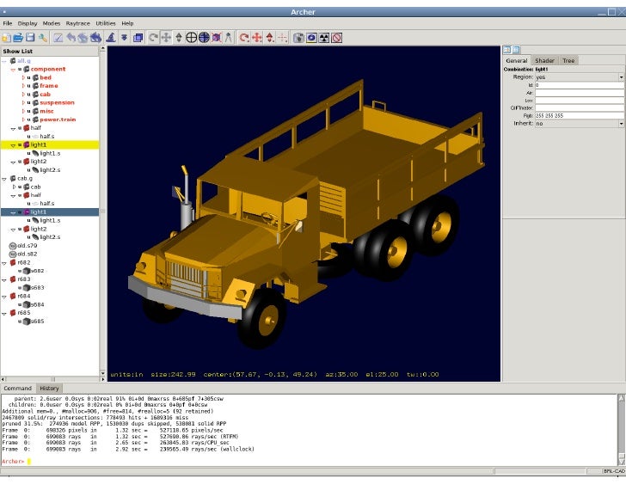Select the red rotate object tool
The height and width of the screenshot is (484, 626).
tap(244, 38)
